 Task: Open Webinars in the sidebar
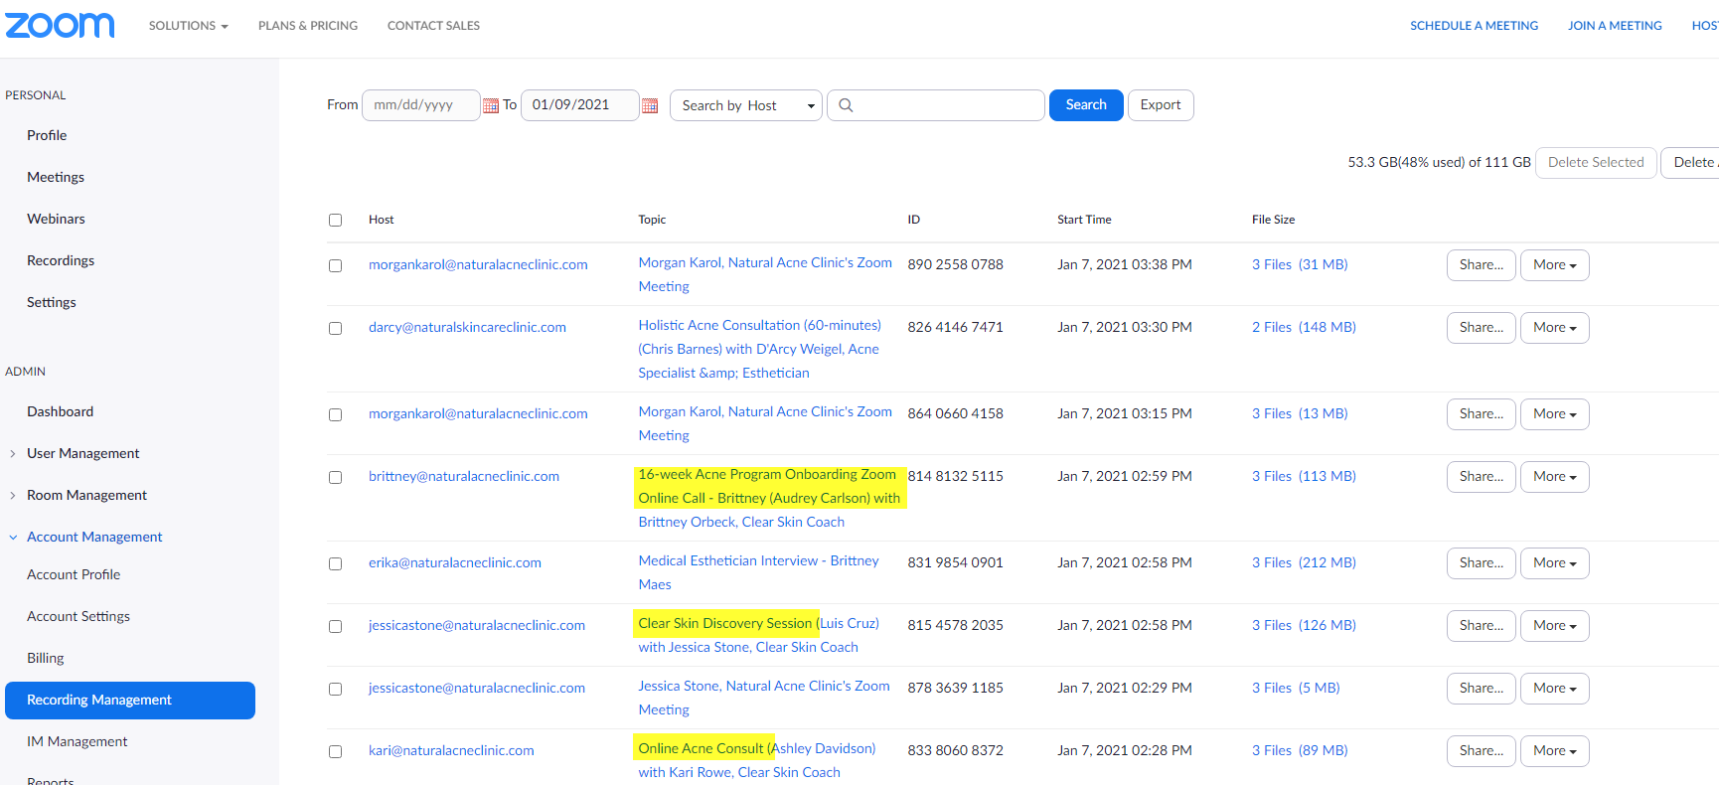[56, 219]
